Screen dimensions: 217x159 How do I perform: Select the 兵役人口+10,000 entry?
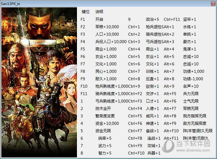111,42
